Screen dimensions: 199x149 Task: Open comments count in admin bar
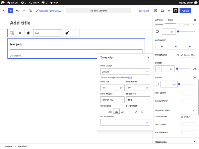(45, 3)
